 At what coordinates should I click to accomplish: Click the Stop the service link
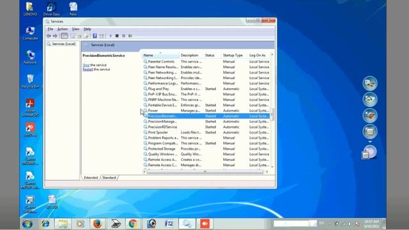(x=86, y=65)
